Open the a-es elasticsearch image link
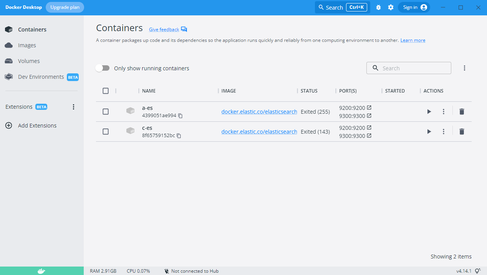Viewport: 487px width, 275px height. click(x=259, y=112)
